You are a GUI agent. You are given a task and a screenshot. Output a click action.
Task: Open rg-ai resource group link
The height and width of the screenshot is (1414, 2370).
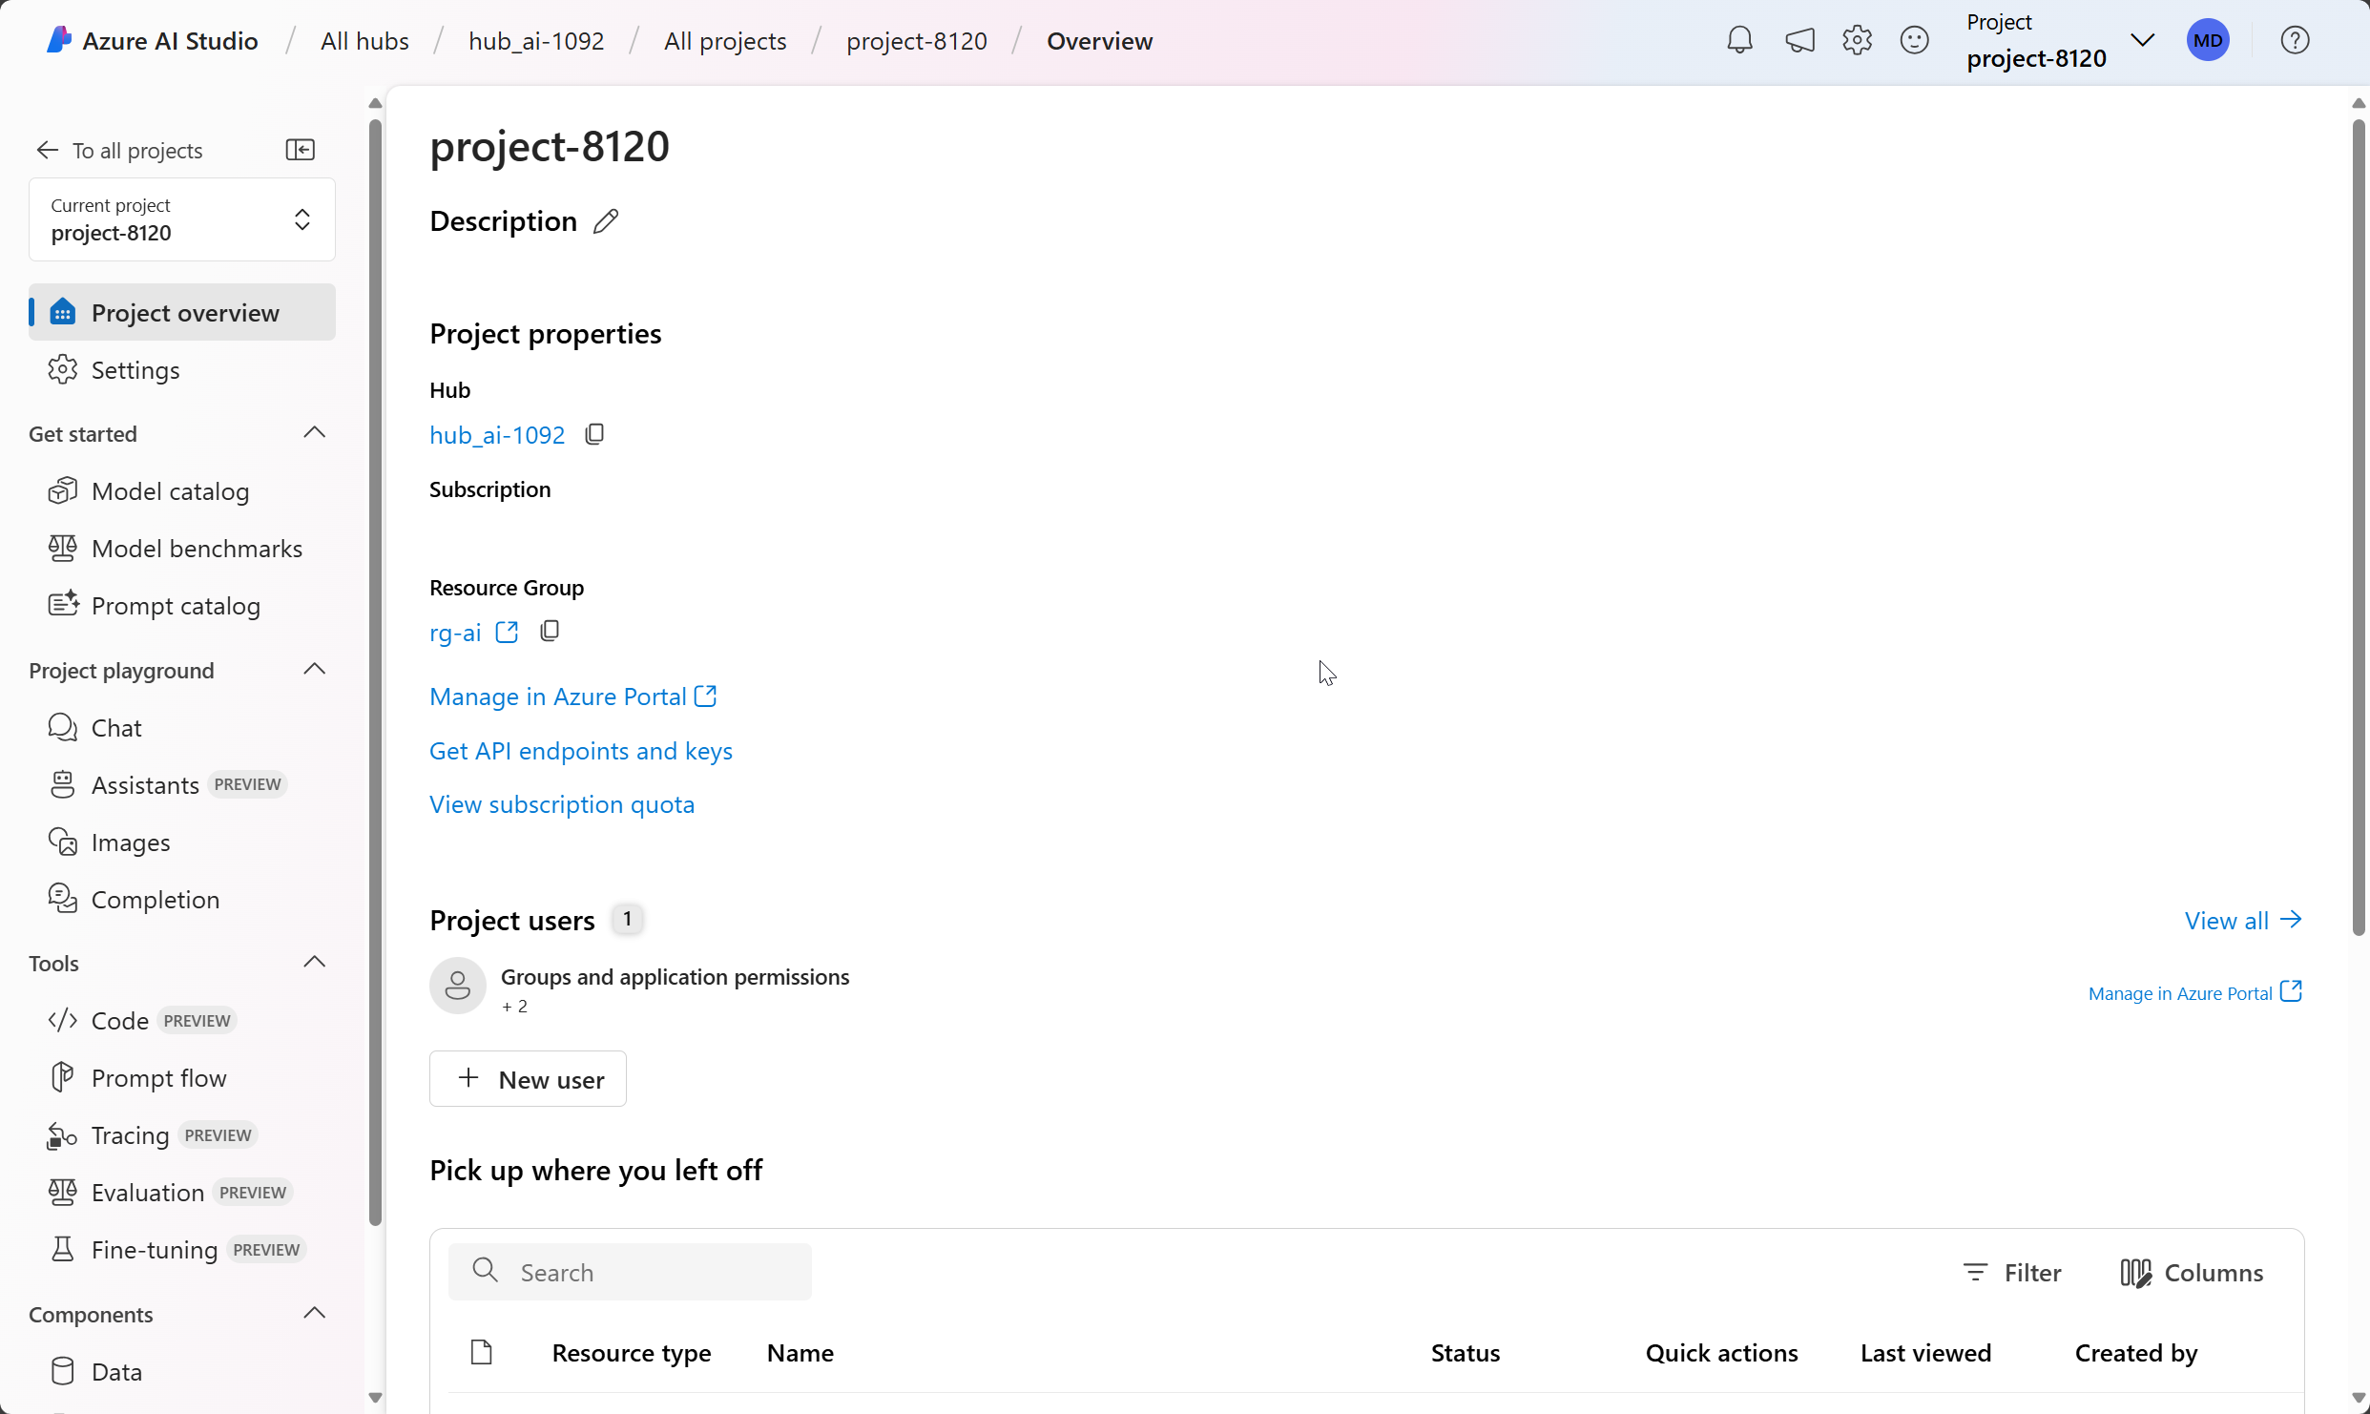tap(455, 633)
